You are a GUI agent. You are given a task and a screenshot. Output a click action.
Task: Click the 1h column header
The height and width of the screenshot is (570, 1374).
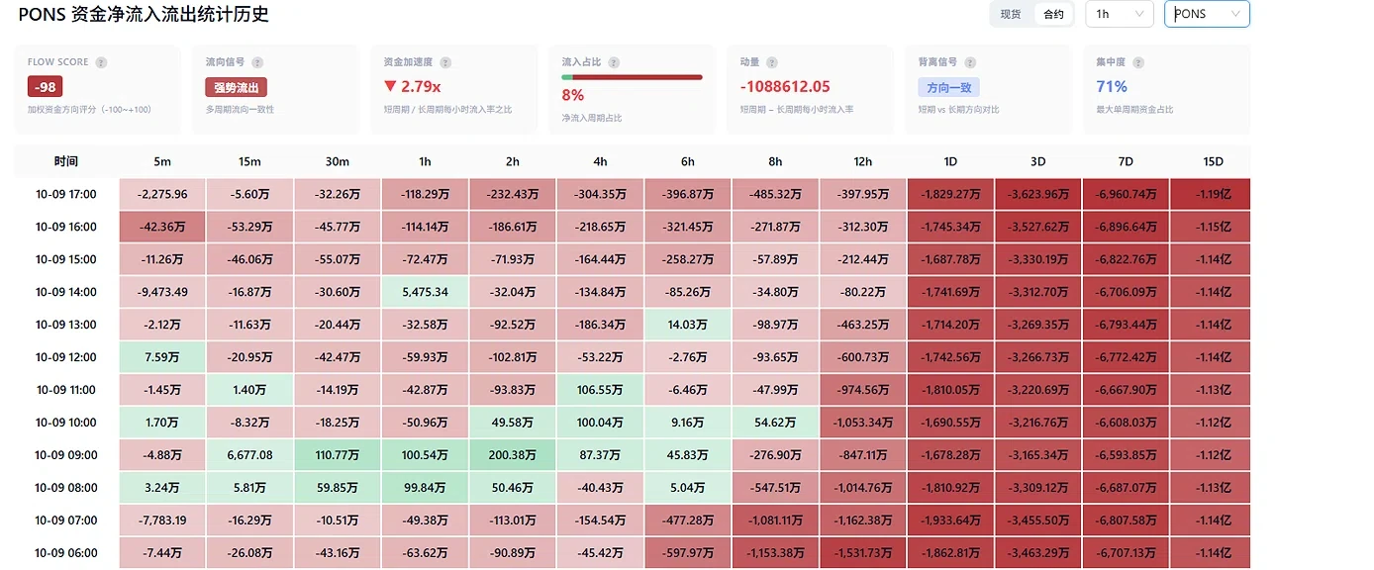click(426, 161)
